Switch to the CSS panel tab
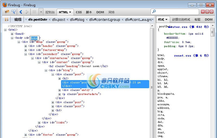This screenshot has height=138, width=217. click(79, 12)
